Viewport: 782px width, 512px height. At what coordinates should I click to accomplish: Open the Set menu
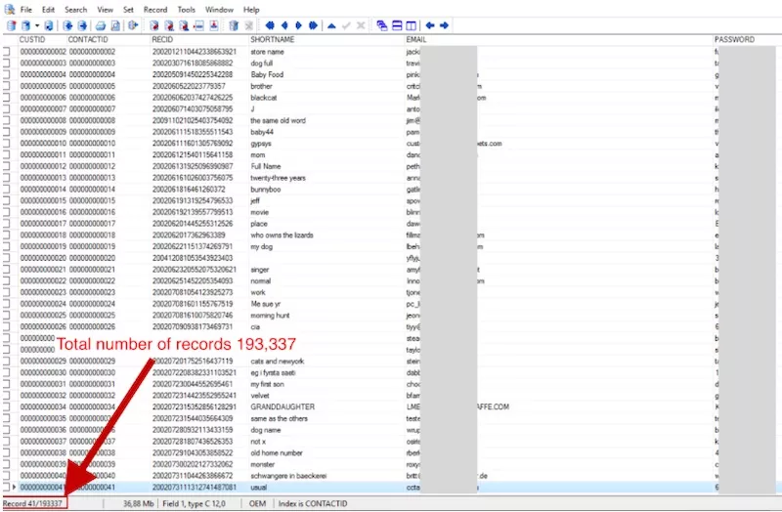coord(129,10)
